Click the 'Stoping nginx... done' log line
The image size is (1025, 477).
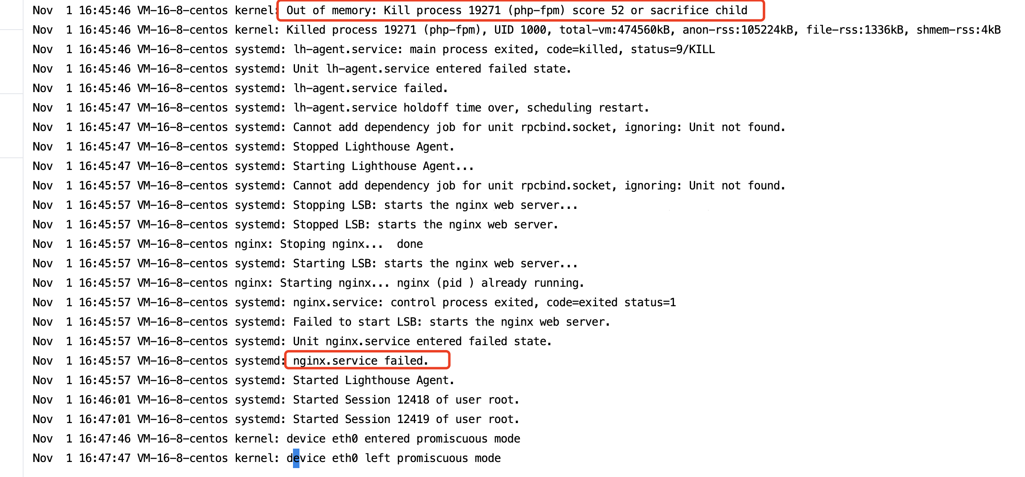pyautogui.click(x=228, y=244)
